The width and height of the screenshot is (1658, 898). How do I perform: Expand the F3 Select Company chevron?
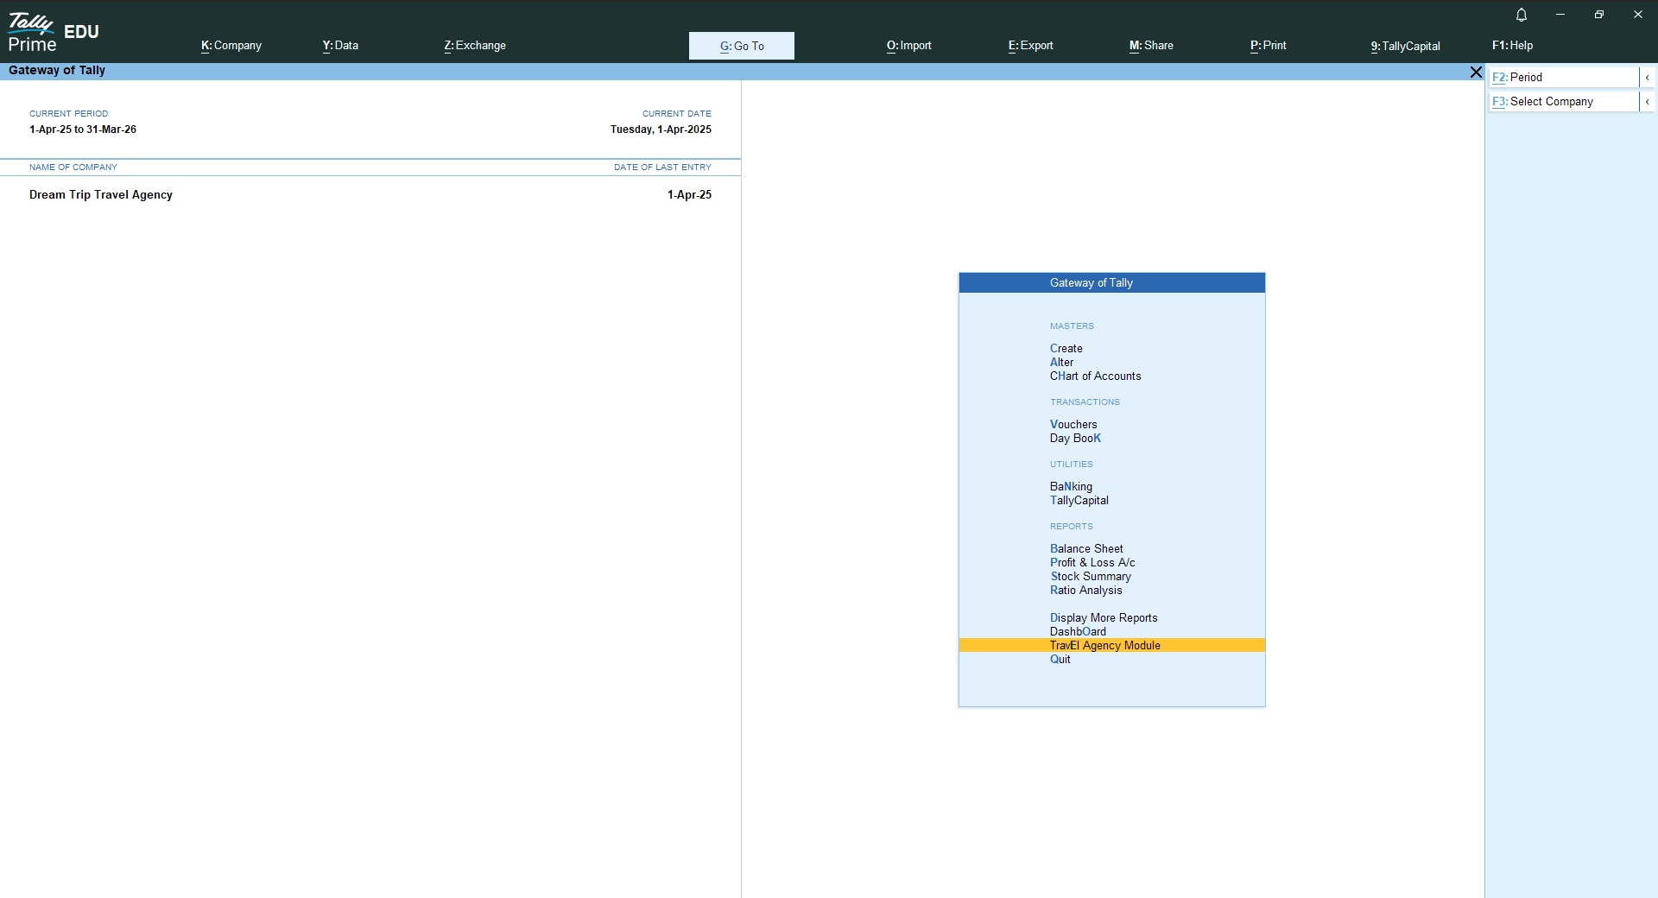(1647, 102)
